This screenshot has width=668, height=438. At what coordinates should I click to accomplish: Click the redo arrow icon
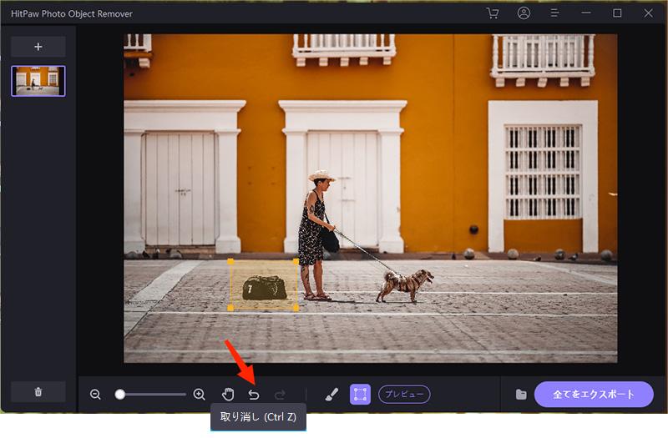281,395
